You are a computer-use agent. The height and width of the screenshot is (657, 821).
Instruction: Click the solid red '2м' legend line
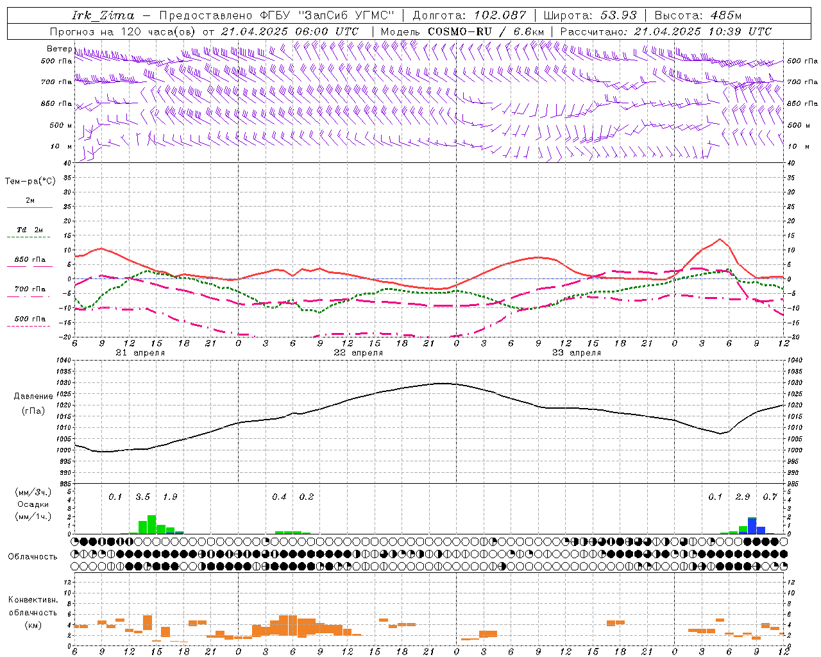point(30,207)
